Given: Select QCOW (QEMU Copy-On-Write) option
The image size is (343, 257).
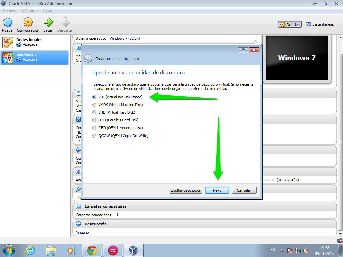Looking at the screenshot, I should click(x=121, y=136).
